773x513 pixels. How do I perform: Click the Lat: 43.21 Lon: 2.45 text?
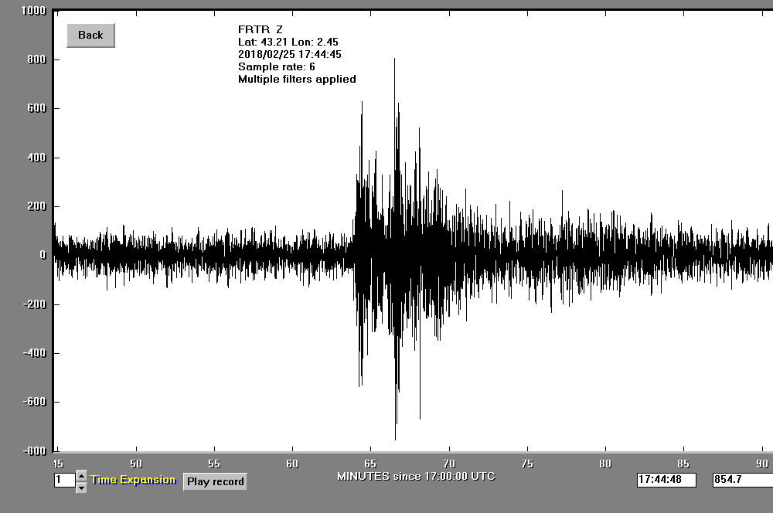288,42
